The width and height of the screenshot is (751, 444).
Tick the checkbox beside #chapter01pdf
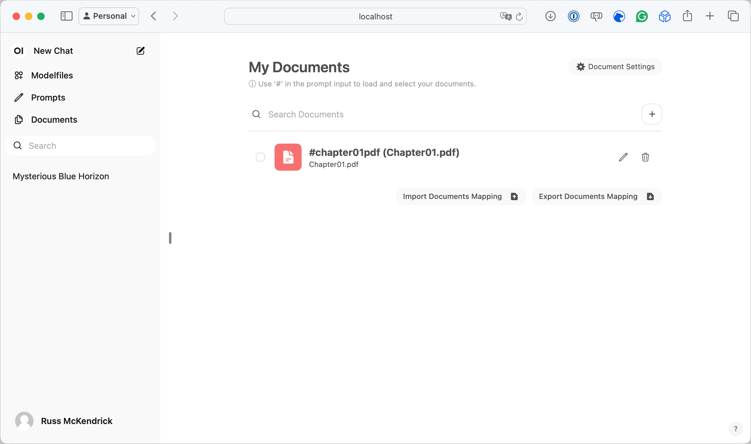pyautogui.click(x=260, y=157)
